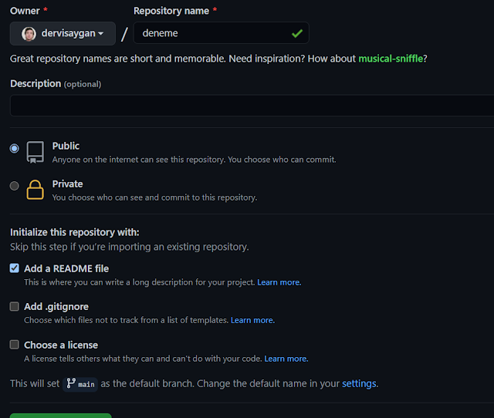This screenshot has width=494, height=418.
Task: Select the Private radio button
Action: [14, 186]
